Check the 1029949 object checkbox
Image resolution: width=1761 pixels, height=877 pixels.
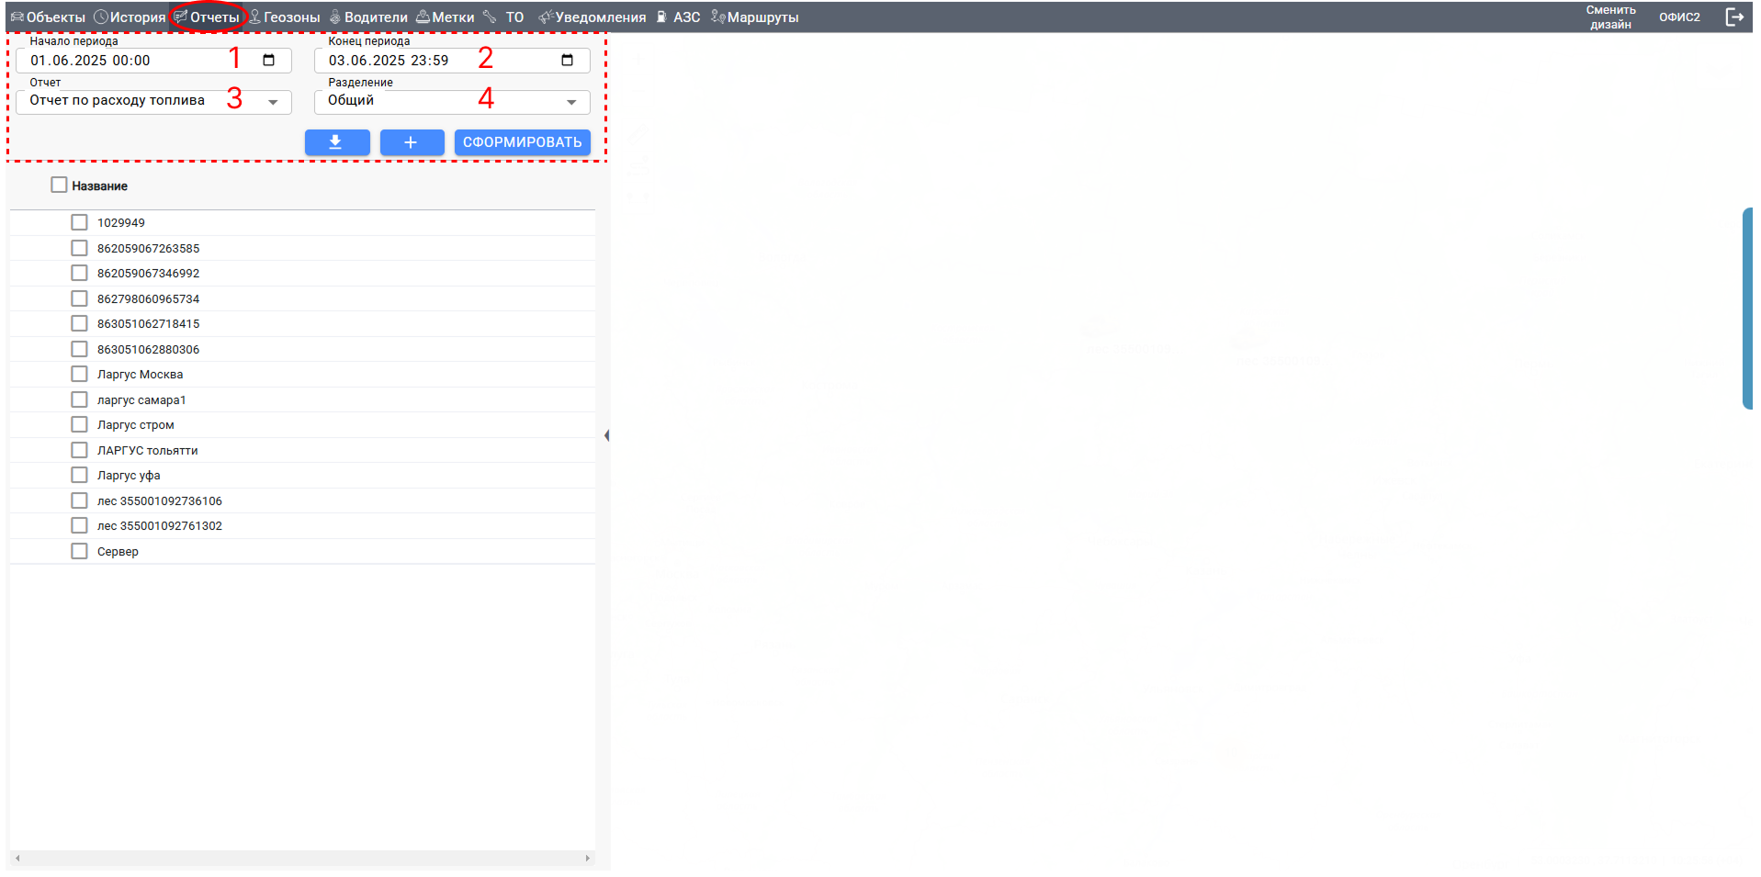80,223
